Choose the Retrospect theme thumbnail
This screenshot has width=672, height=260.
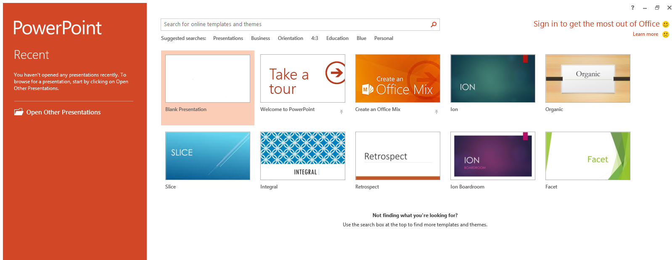398,156
